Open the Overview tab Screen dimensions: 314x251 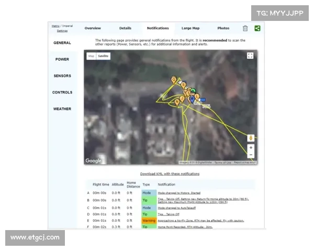tap(93, 28)
